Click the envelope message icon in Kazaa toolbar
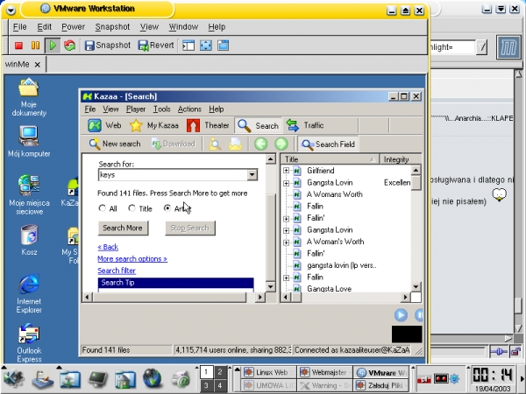This screenshot has width=526, height=394. (x=236, y=144)
